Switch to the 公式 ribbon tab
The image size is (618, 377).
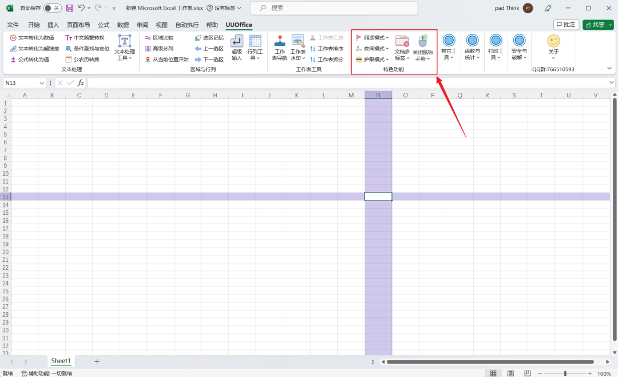(103, 25)
